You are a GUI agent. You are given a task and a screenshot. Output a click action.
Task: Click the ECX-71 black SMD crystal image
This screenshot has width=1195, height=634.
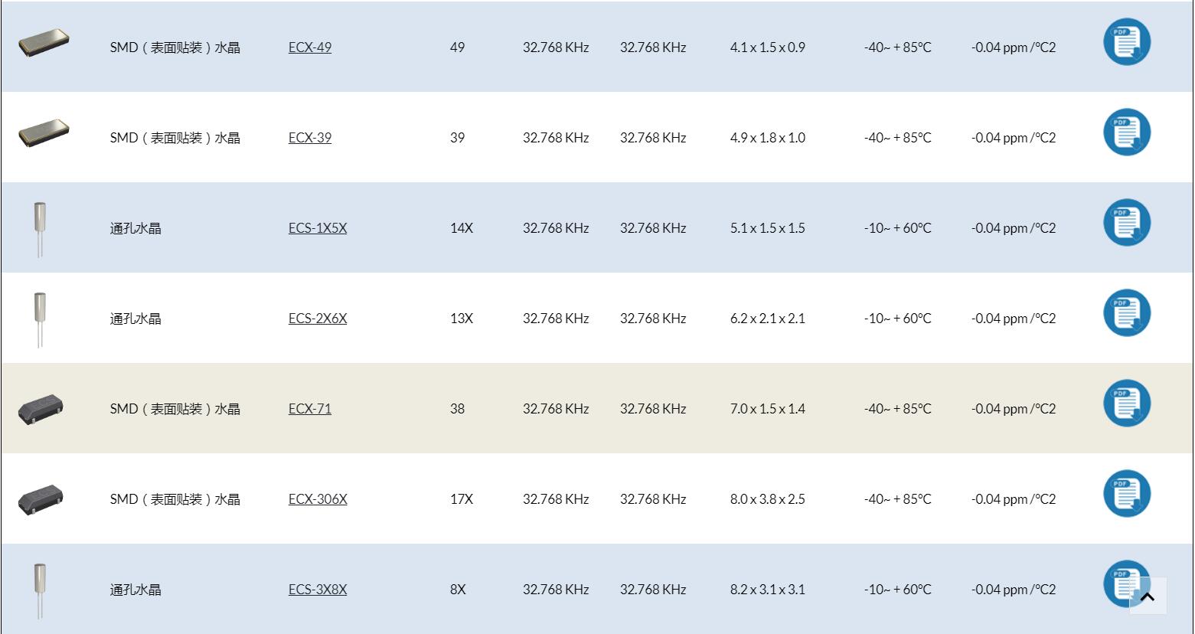[x=41, y=409]
